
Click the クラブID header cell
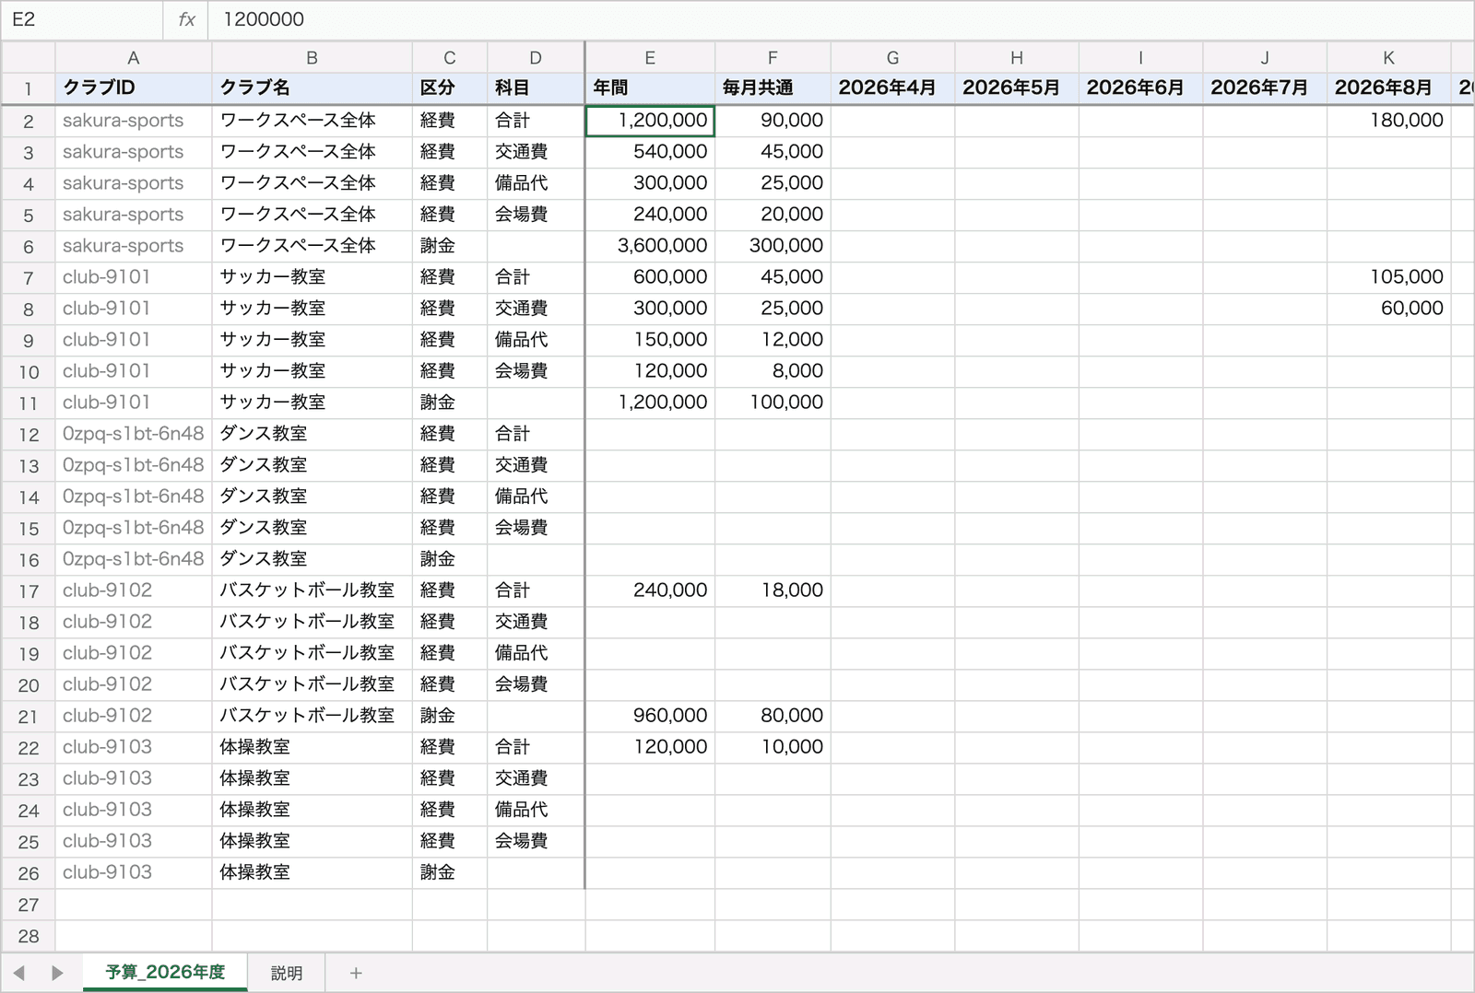pos(134,88)
